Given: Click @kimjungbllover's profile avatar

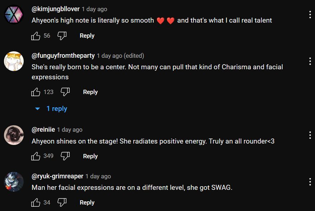Looking at the screenshot, I should pyautogui.click(x=14, y=15).
